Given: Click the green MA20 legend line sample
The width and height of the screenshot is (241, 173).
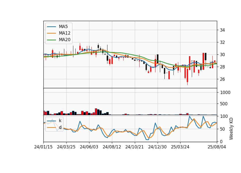Looking at the screenshot, I should (x=51, y=40).
